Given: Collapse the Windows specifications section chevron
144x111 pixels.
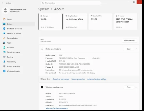Looking at the screenshot, I should pos(136,87).
